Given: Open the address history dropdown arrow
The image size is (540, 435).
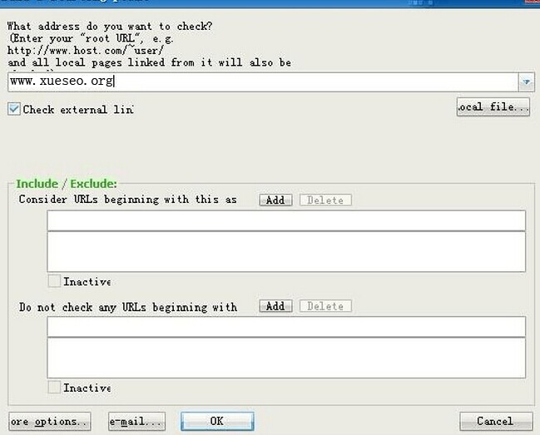Looking at the screenshot, I should click(527, 82).
